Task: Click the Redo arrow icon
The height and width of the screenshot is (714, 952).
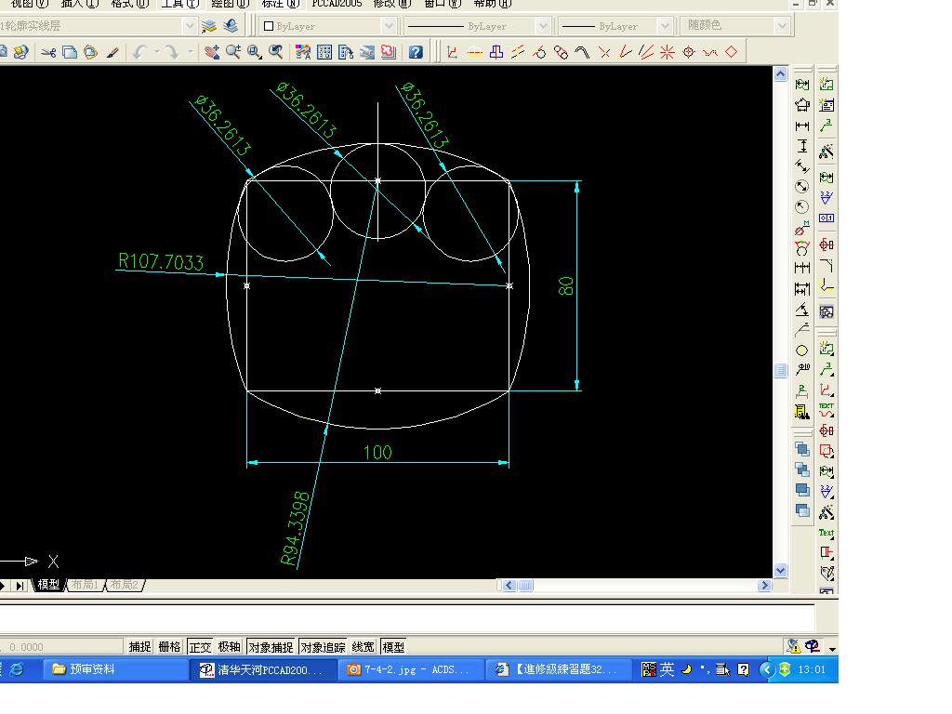Action: coord(172,53)
